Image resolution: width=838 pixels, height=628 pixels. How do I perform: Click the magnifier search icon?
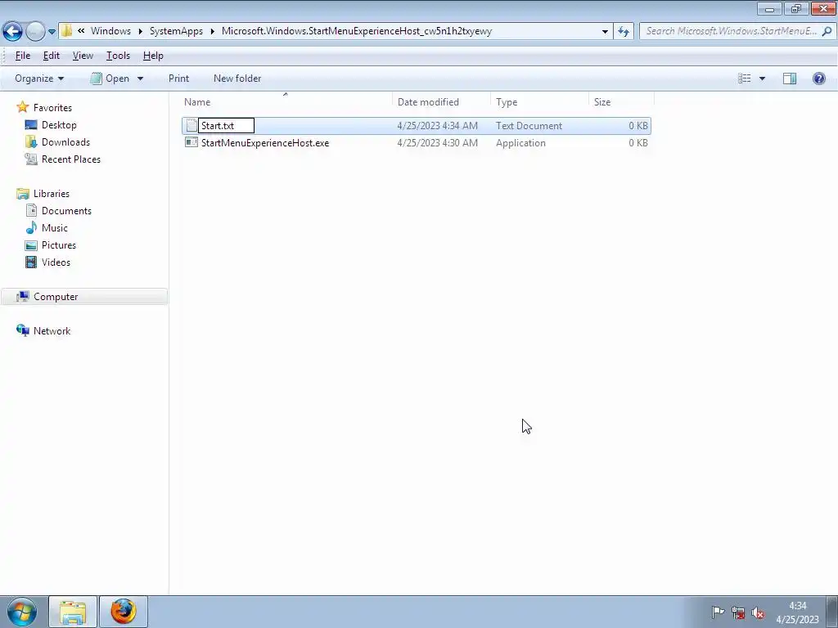(x=827, y=31)
